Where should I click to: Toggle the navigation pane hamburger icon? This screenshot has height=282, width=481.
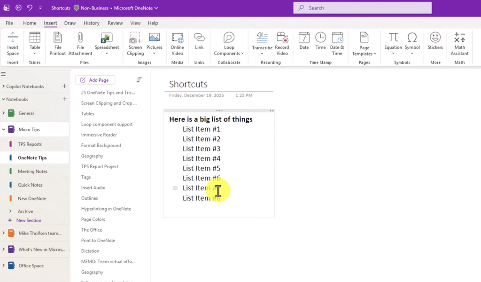tap(3, 74)
